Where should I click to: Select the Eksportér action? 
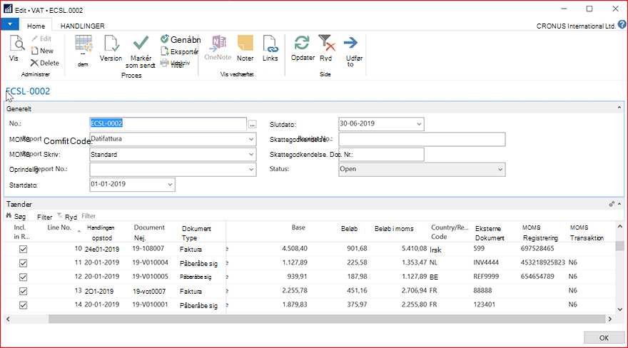click(179, 51)
